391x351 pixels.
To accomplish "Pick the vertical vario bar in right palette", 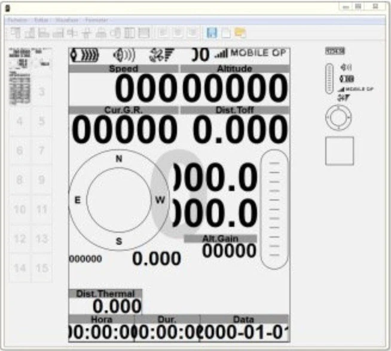I will 329,79.
